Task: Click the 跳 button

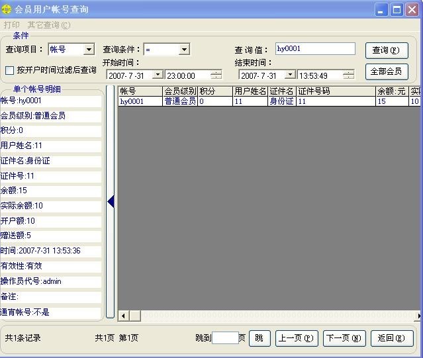Action: 259,338
